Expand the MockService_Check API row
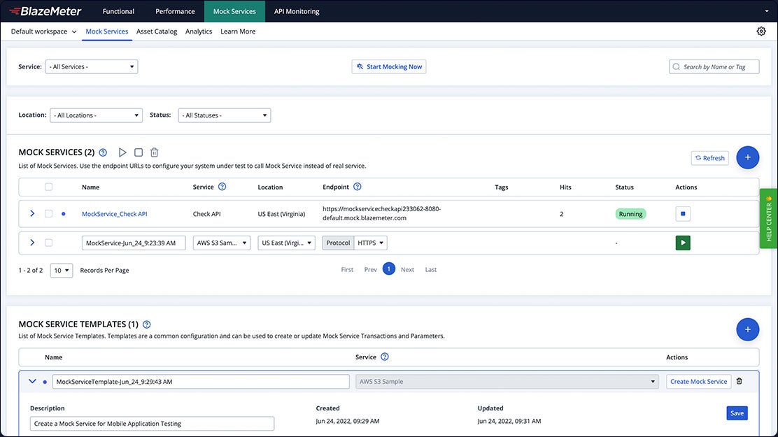This screenshot has width=778, height=437. [32, 214]
